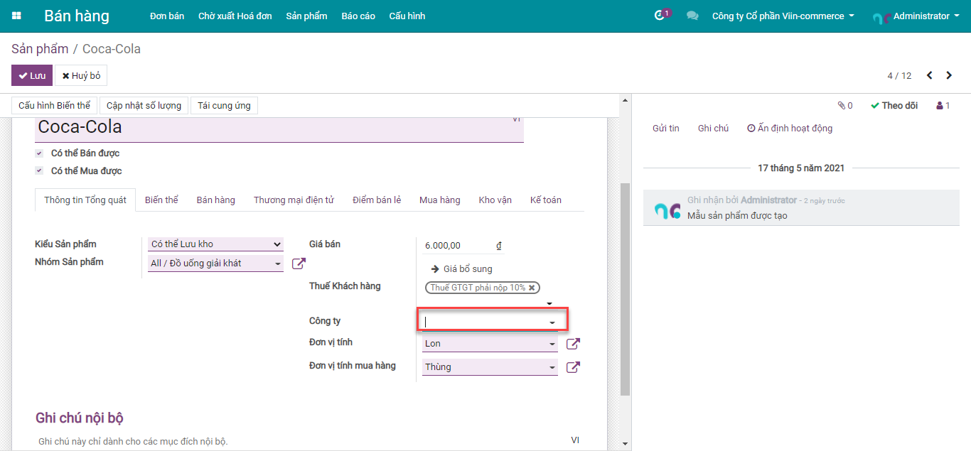Click the attachments paperclip counter

(x=845, y=106)
